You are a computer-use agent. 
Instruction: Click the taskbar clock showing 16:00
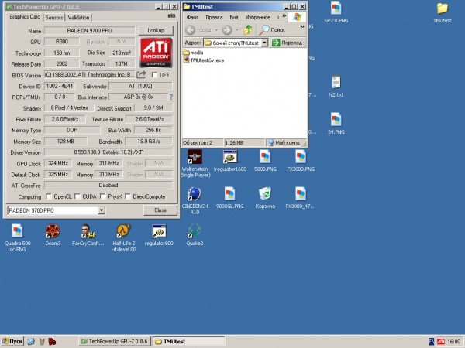[453, 342]
